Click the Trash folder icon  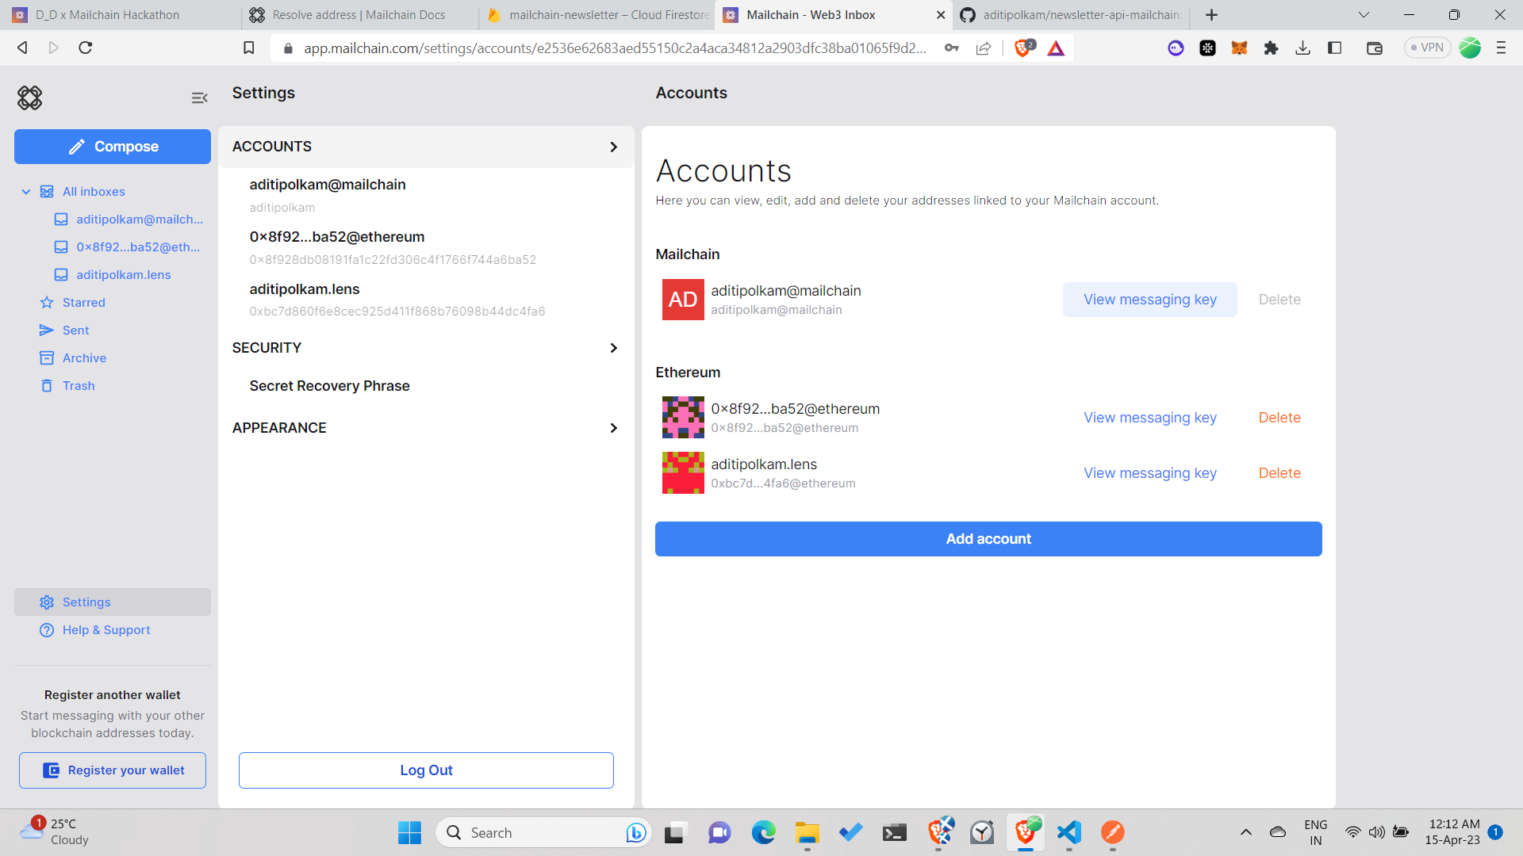46,386
